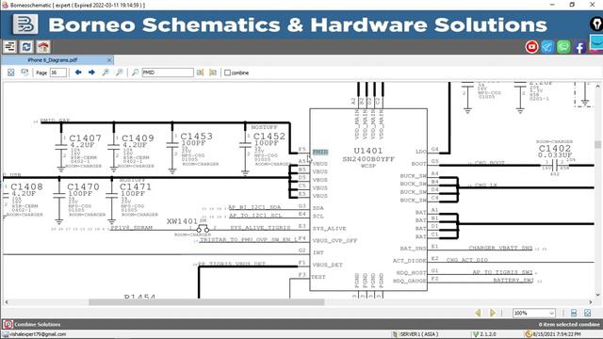This screenshot has width=603, height=339.
Task: Click SERVER1 ( ASIA ) status entry
Action: click(419, 334)
